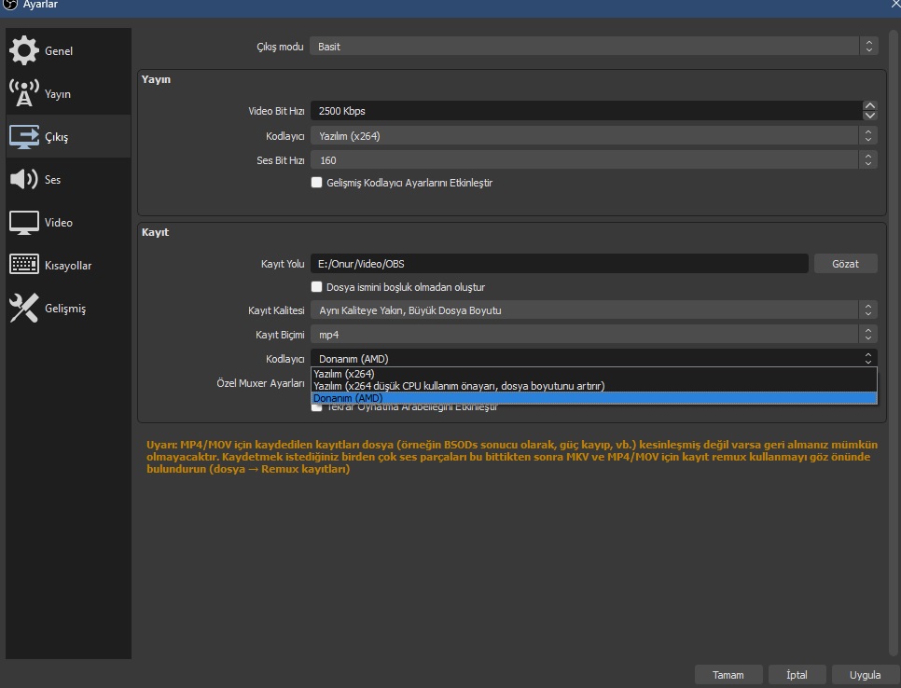Select the Kısayollar tab label
The image size is (901, 688).
(68, 266)
